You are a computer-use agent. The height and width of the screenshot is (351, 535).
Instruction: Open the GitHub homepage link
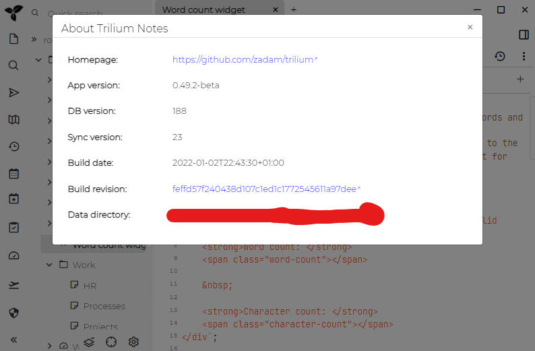(x=243, y=59)
